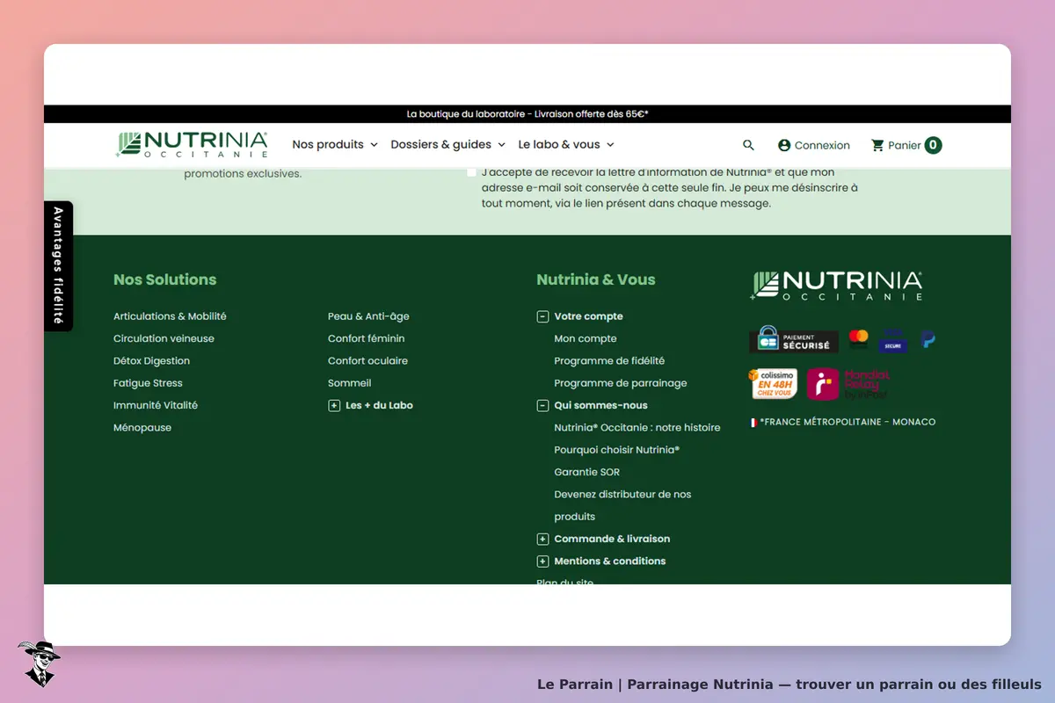Click the Connexion account icon

click(784, 145)
